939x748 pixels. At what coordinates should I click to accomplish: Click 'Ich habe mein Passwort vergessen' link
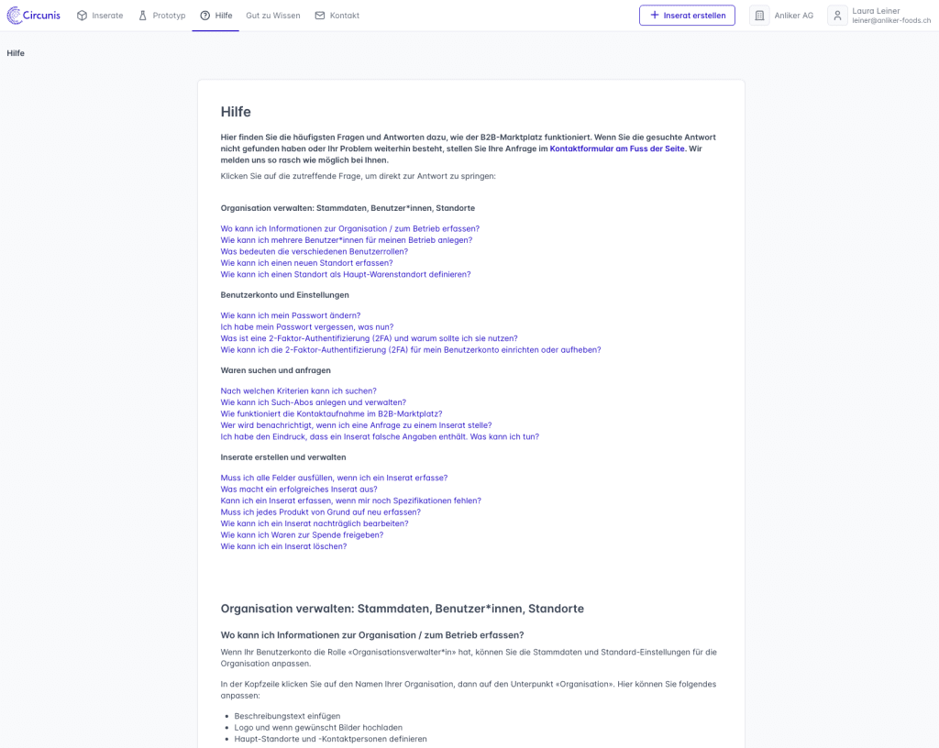tap(306, 326)
